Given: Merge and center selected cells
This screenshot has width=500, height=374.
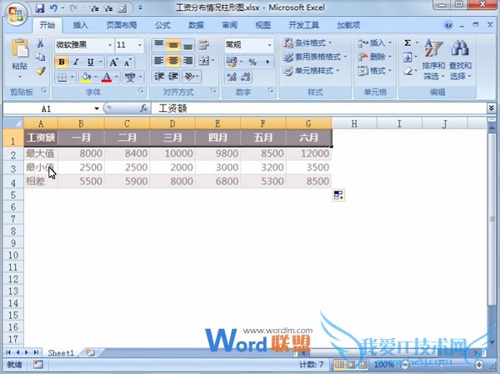Looking at the screenshot, I should 204,60.
